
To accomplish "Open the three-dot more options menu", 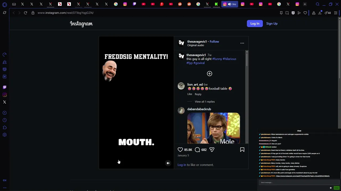I will [242, 43].
